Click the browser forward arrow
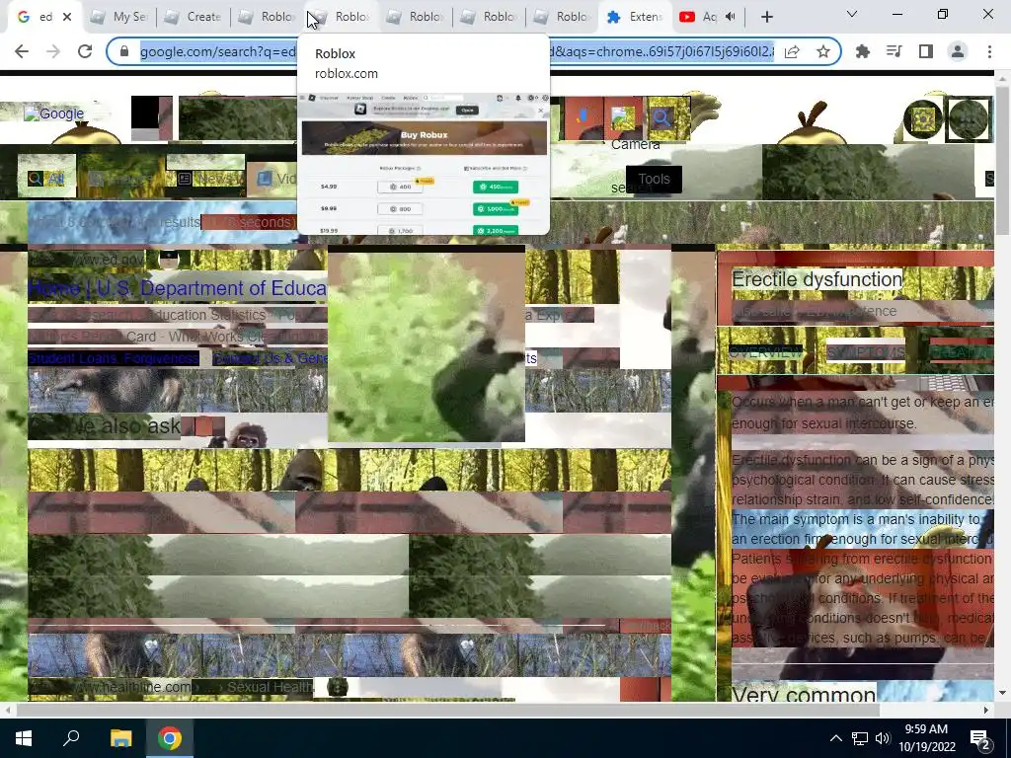The image size is (1011, 758). coord(53,51)
